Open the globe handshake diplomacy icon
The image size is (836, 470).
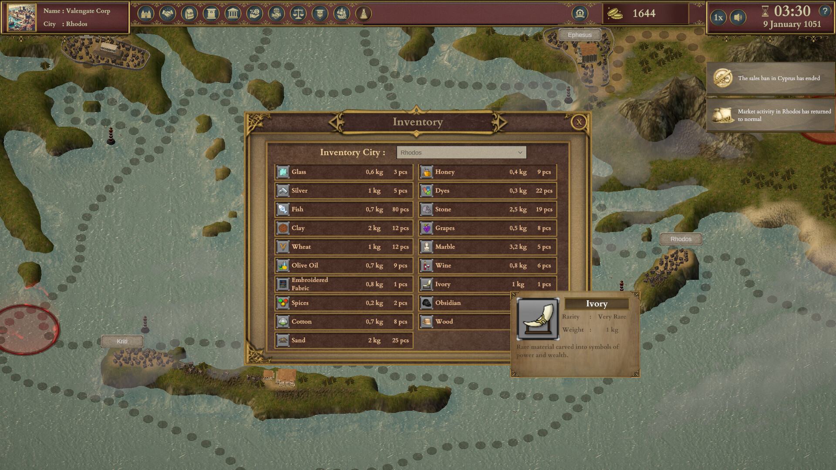click(x=276, y=14)
